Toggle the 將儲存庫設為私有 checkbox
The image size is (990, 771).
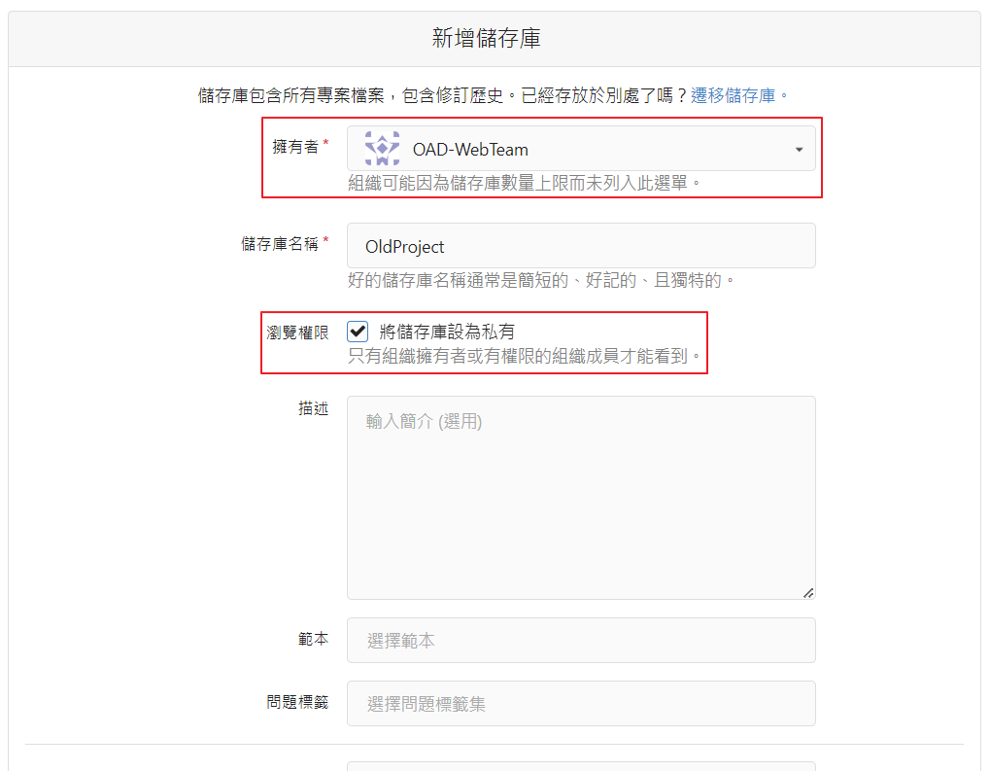coord(358,332)
